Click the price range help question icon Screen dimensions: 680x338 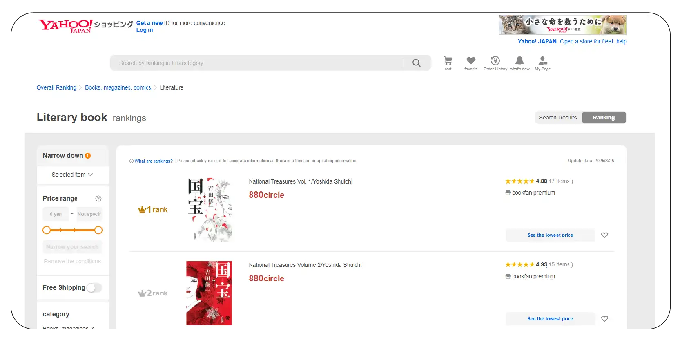coord(98,199)
